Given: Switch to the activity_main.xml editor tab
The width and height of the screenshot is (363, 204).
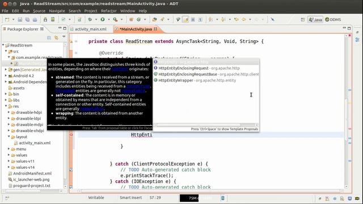Looking at the screenshot, I should [x=88, y=29].
